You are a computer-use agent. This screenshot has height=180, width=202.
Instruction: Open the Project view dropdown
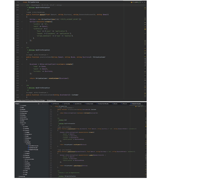point(18,104)
